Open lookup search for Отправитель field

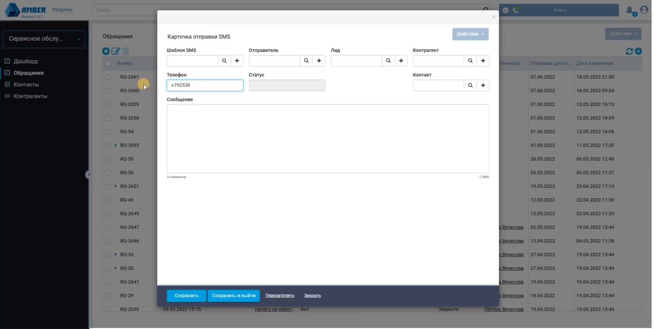(x=306, y=61)
